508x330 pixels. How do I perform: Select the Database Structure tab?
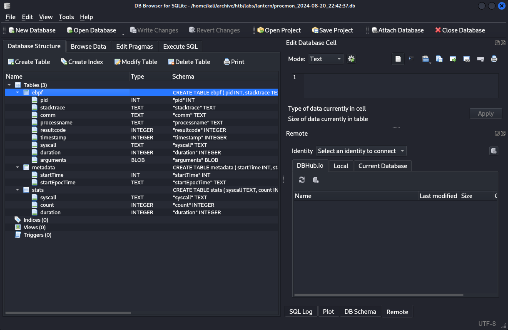pos(34,46)
